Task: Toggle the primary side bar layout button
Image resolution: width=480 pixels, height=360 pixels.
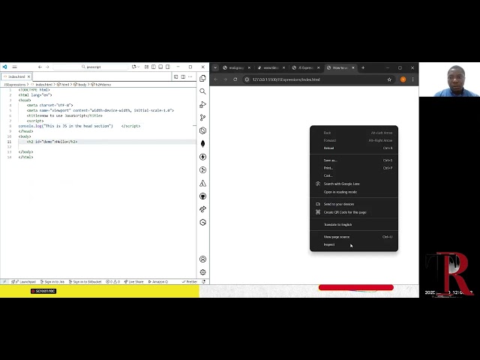Action: [154, 67]
